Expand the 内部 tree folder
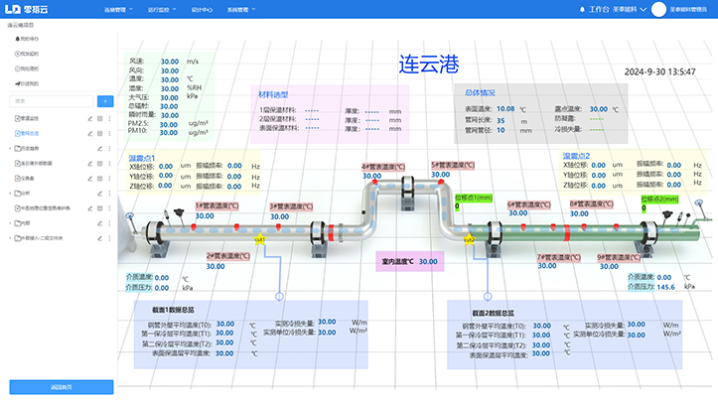The image size is (718, 404). coord(12,223)
